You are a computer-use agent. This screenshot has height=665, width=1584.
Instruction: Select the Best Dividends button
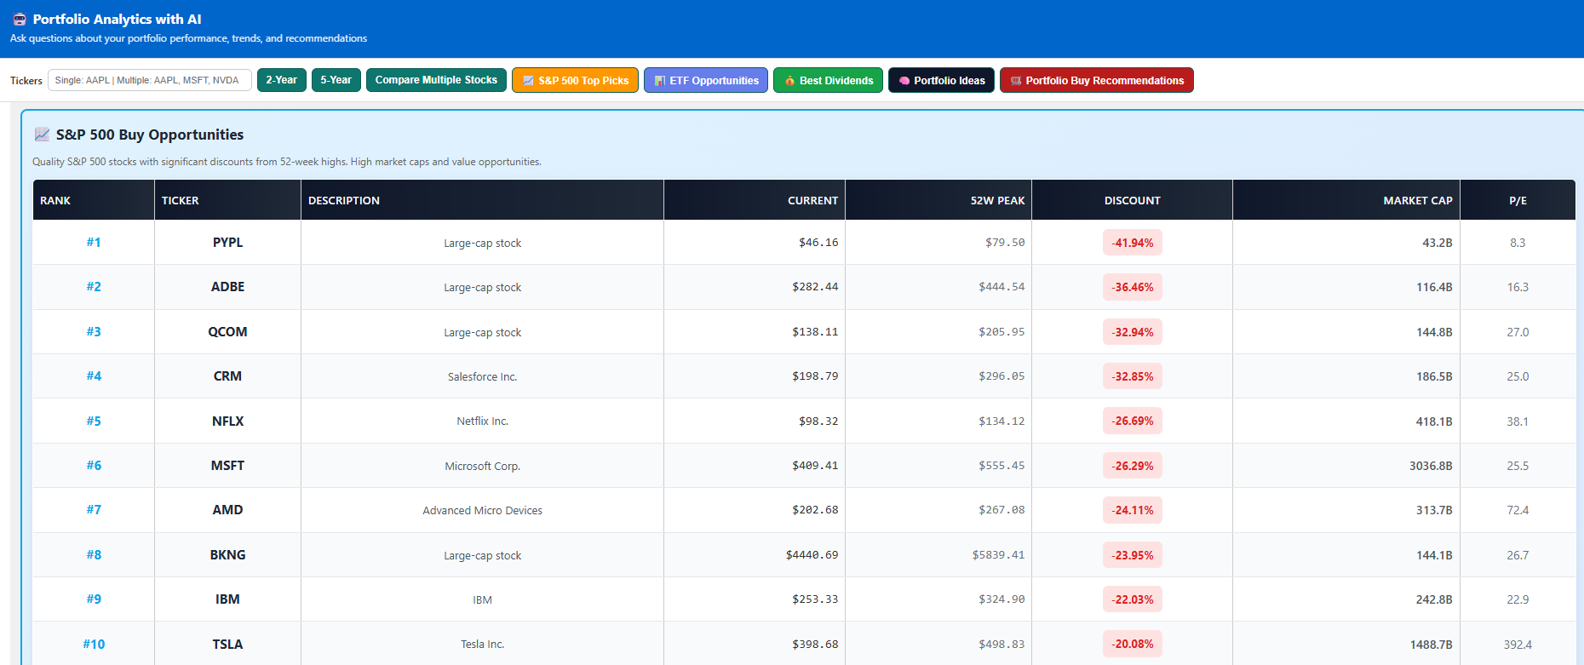[x=828, y=80]
